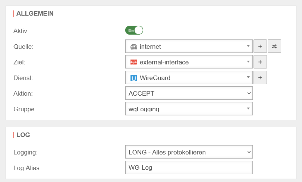The image size is (302, 182).
Task: Click the LOG section header
Action: click(x=23, y=135)
